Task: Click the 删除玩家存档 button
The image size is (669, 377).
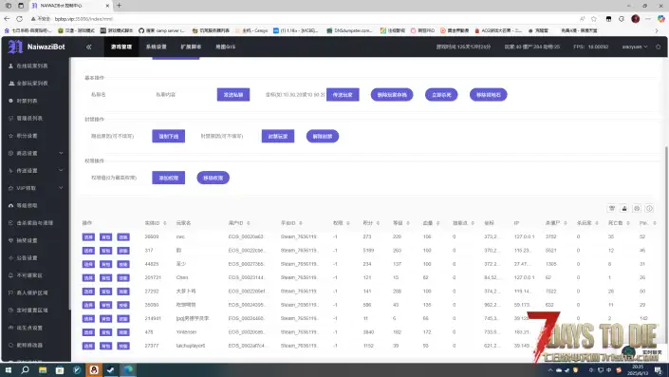Action: click(x=392, y=95)
